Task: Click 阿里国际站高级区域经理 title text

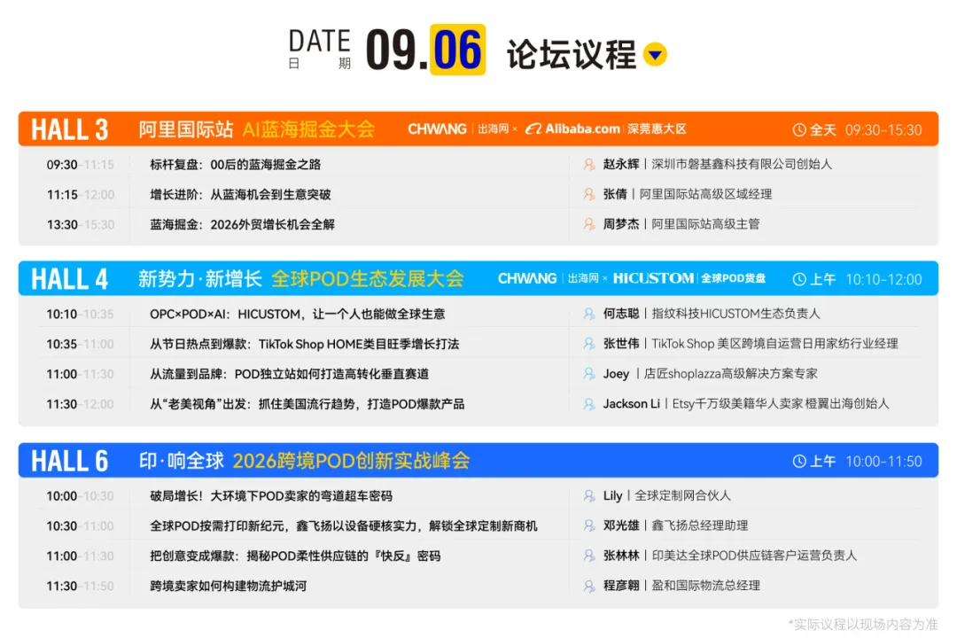Action: pyautogui.click(x=705, y=193)
